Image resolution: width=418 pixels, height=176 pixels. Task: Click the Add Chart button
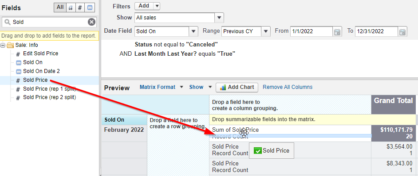(x=237, y=87)
